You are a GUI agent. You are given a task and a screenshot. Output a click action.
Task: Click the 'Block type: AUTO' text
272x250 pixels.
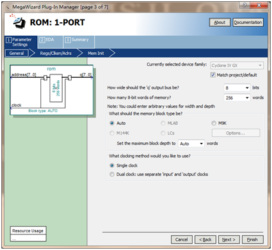(43, 111)
